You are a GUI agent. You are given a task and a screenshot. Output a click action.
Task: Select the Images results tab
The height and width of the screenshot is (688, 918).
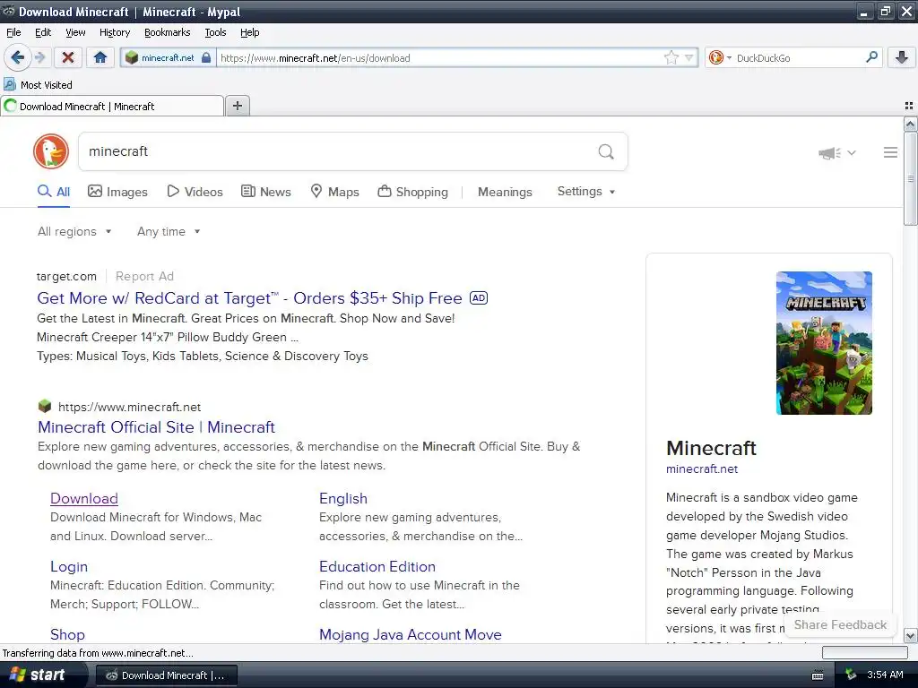pos(117,192)
